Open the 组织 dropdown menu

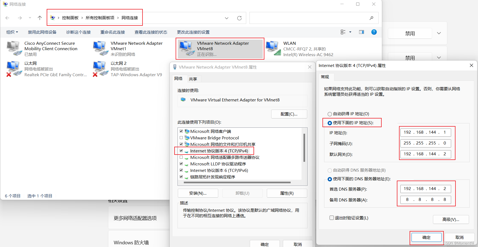(x=12, y=32)
